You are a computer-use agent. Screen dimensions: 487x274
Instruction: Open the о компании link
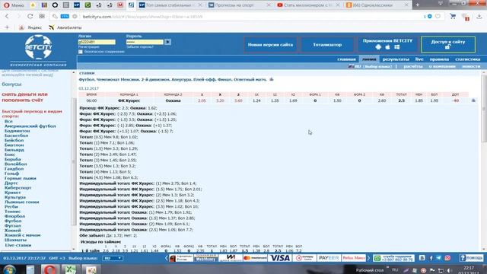click(442, 66)
